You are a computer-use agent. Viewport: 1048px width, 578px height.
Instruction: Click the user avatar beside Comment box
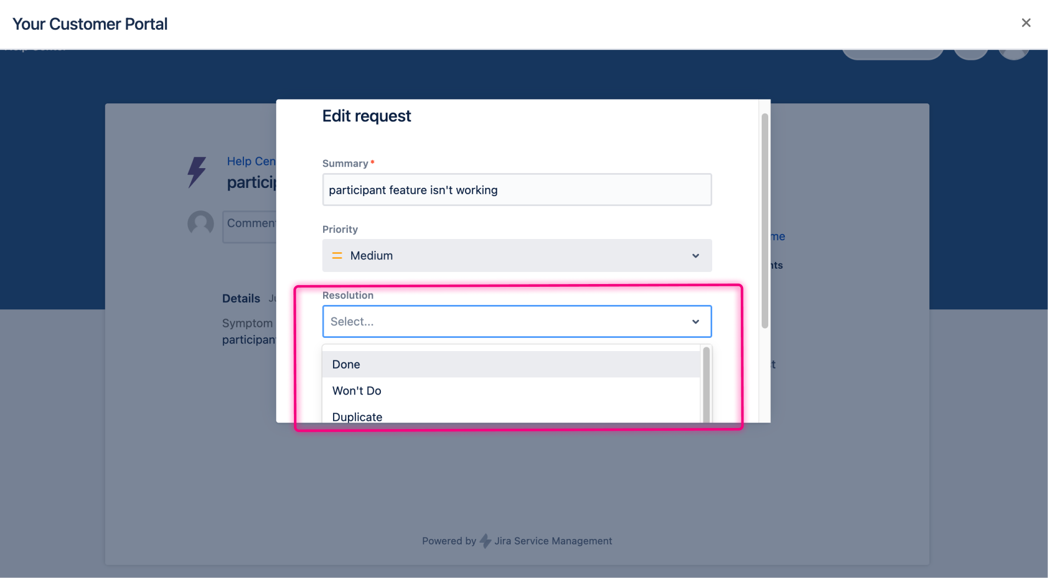201,224
